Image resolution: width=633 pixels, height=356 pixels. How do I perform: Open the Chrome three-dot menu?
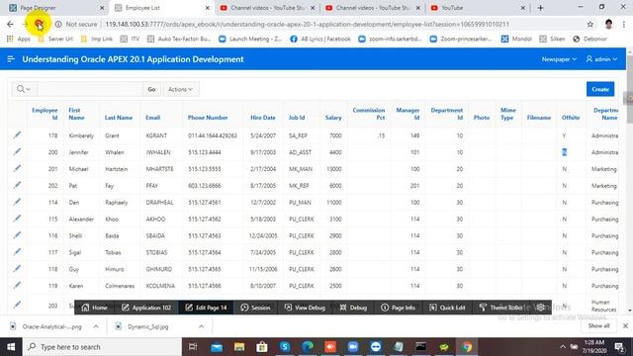point(624,24)
